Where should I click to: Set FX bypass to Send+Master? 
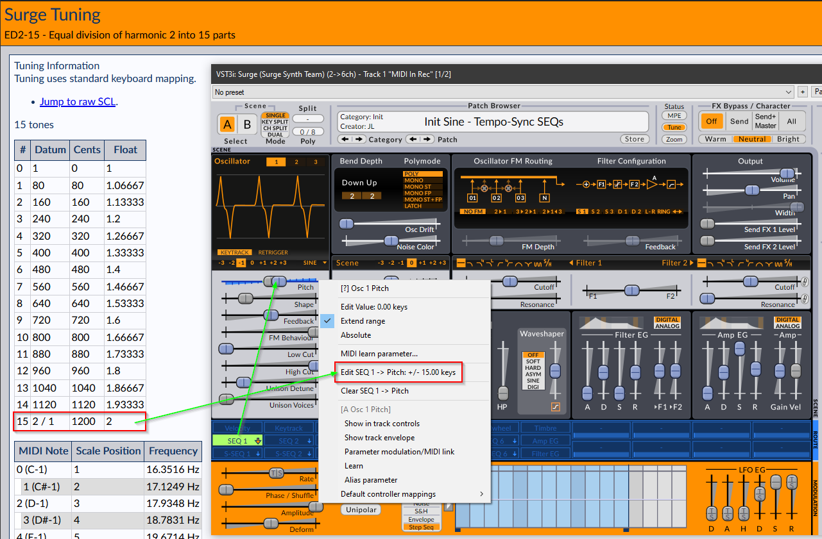pos(766,121)
